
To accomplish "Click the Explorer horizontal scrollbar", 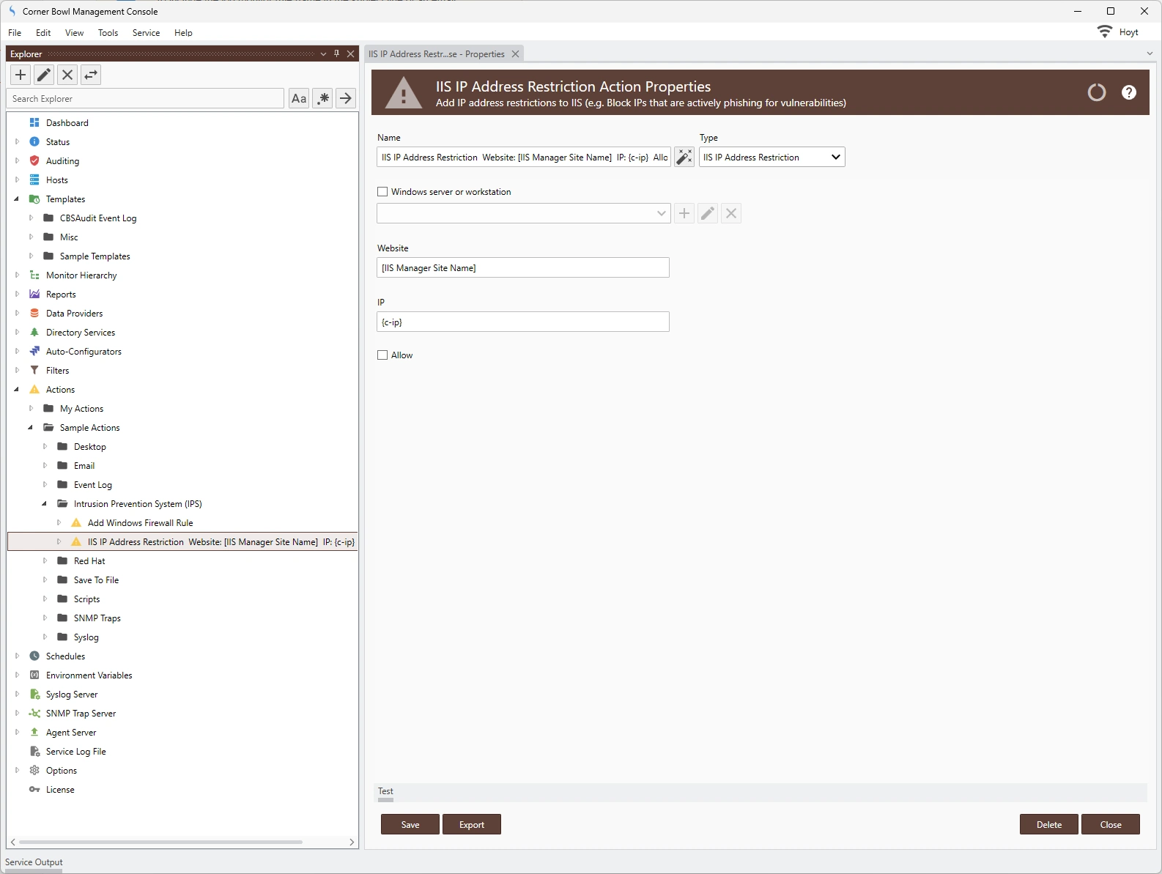I will point(160,842).
